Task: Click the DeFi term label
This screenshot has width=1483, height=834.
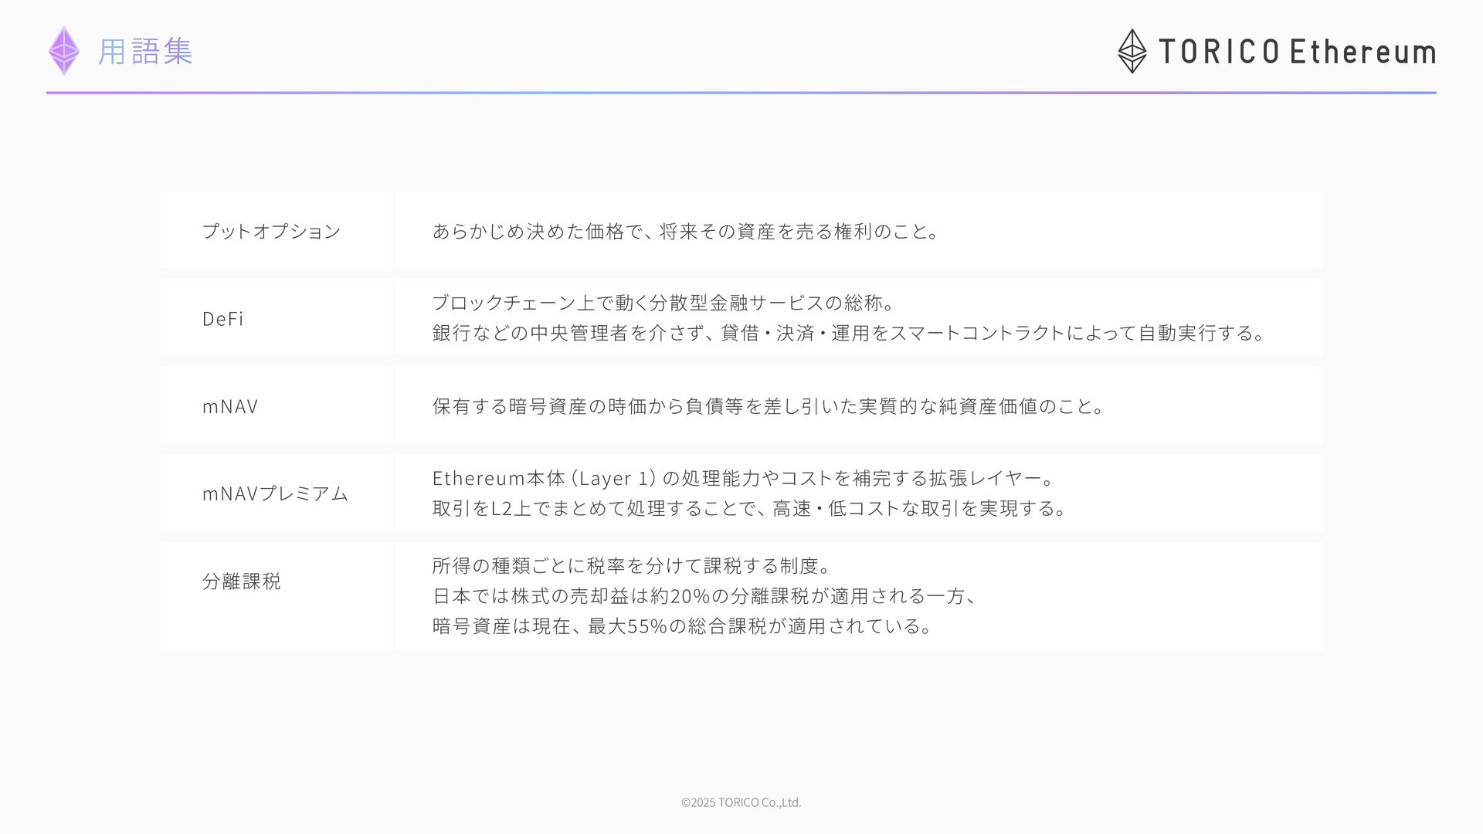Action: click(222, 318)
